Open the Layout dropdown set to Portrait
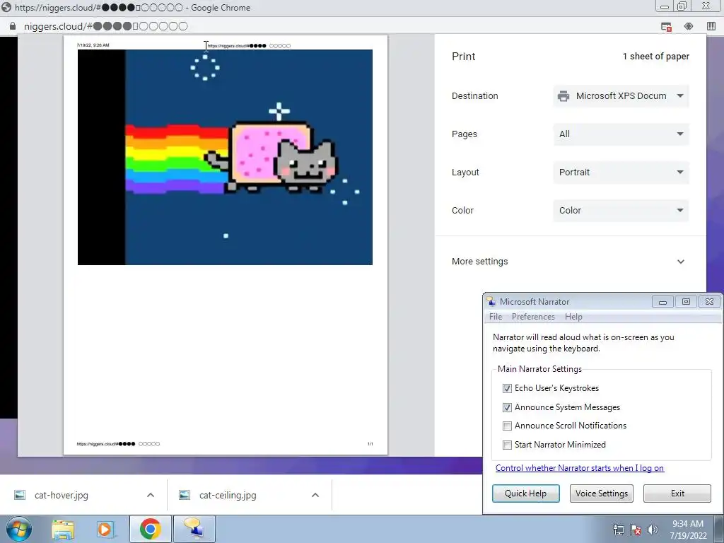 (621, 173)
